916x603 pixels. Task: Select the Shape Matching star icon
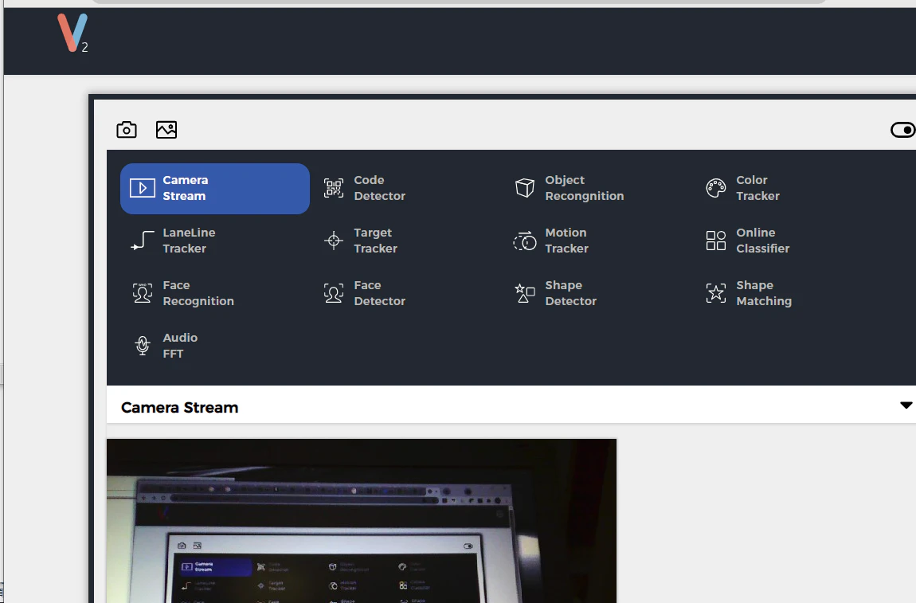click(x=715, y=293)
